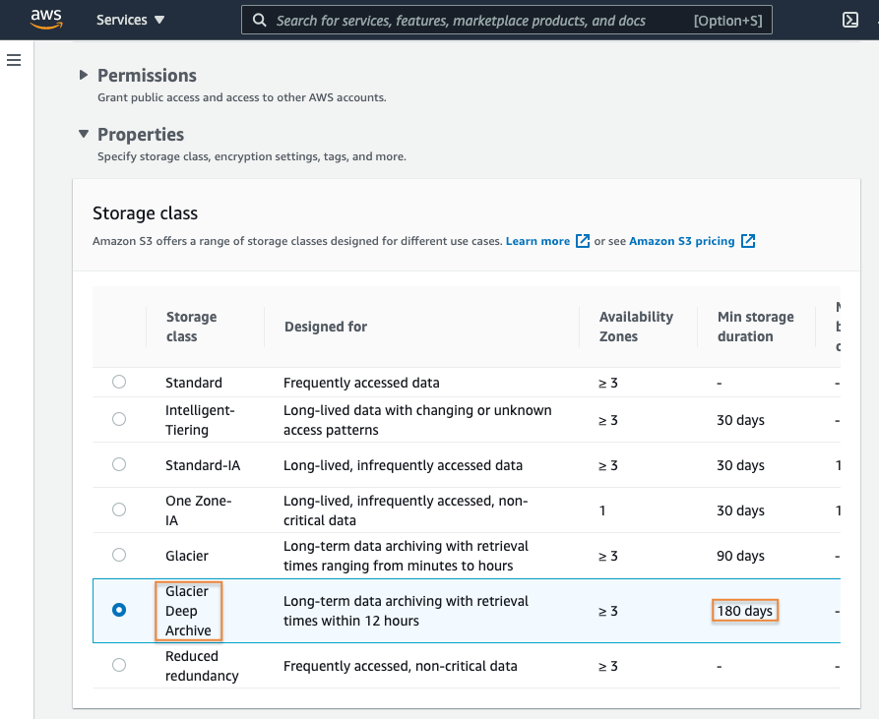879x719 pixels.
Task: Select Reduced redundancy storage class
Action: point(119,665)
